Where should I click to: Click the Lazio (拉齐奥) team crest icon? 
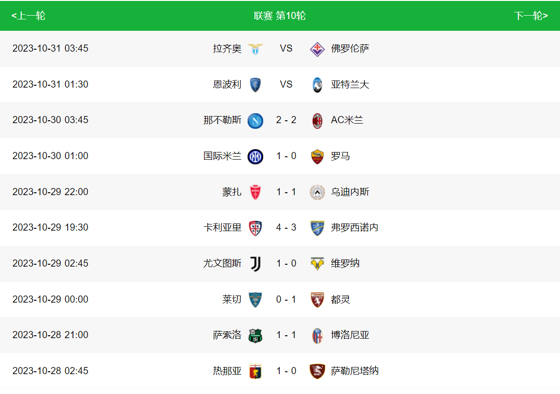256,49
